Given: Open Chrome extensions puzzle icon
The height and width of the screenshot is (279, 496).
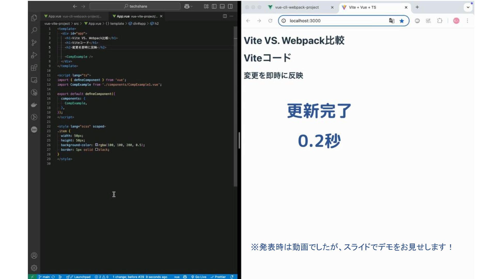Looking at the screenshot, I should click(440, 21).
